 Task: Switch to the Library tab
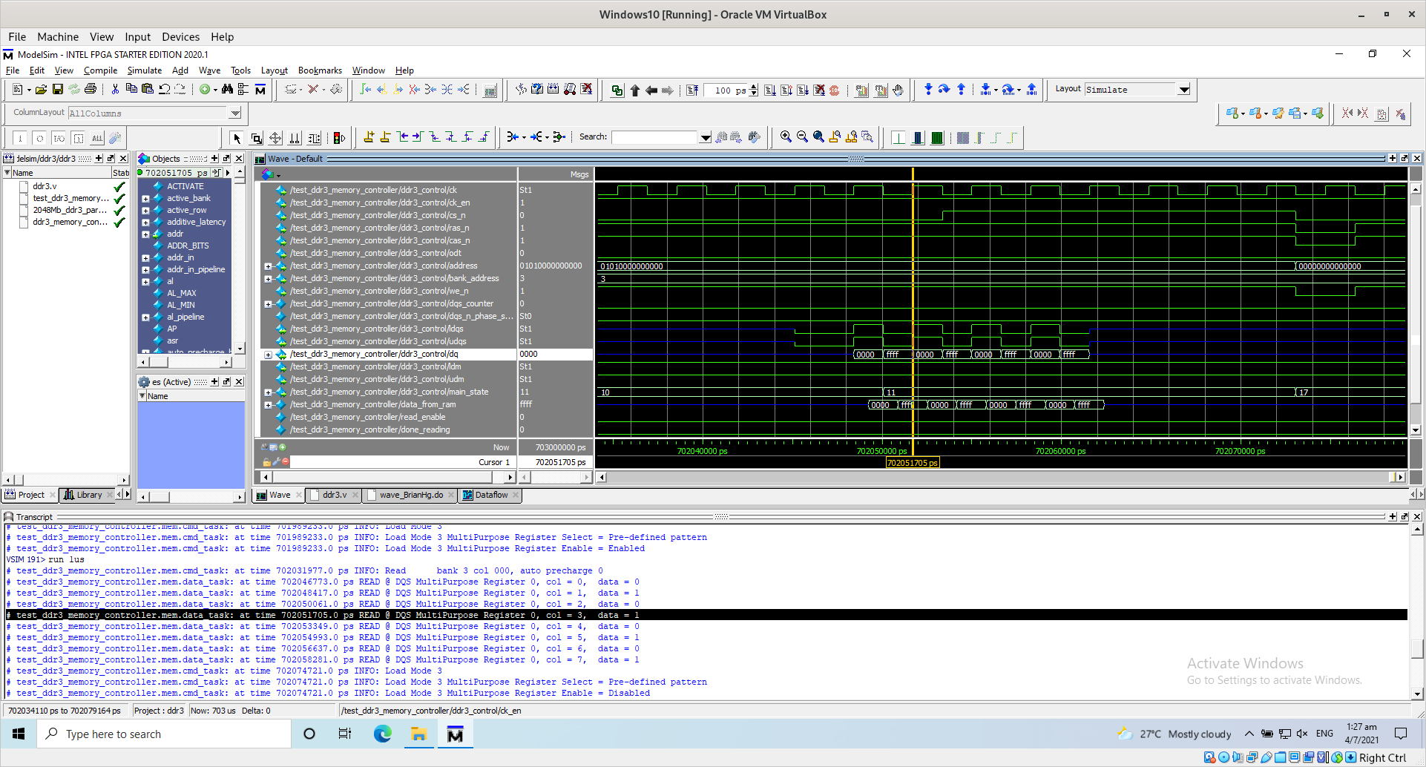click(x=88, y=495)
